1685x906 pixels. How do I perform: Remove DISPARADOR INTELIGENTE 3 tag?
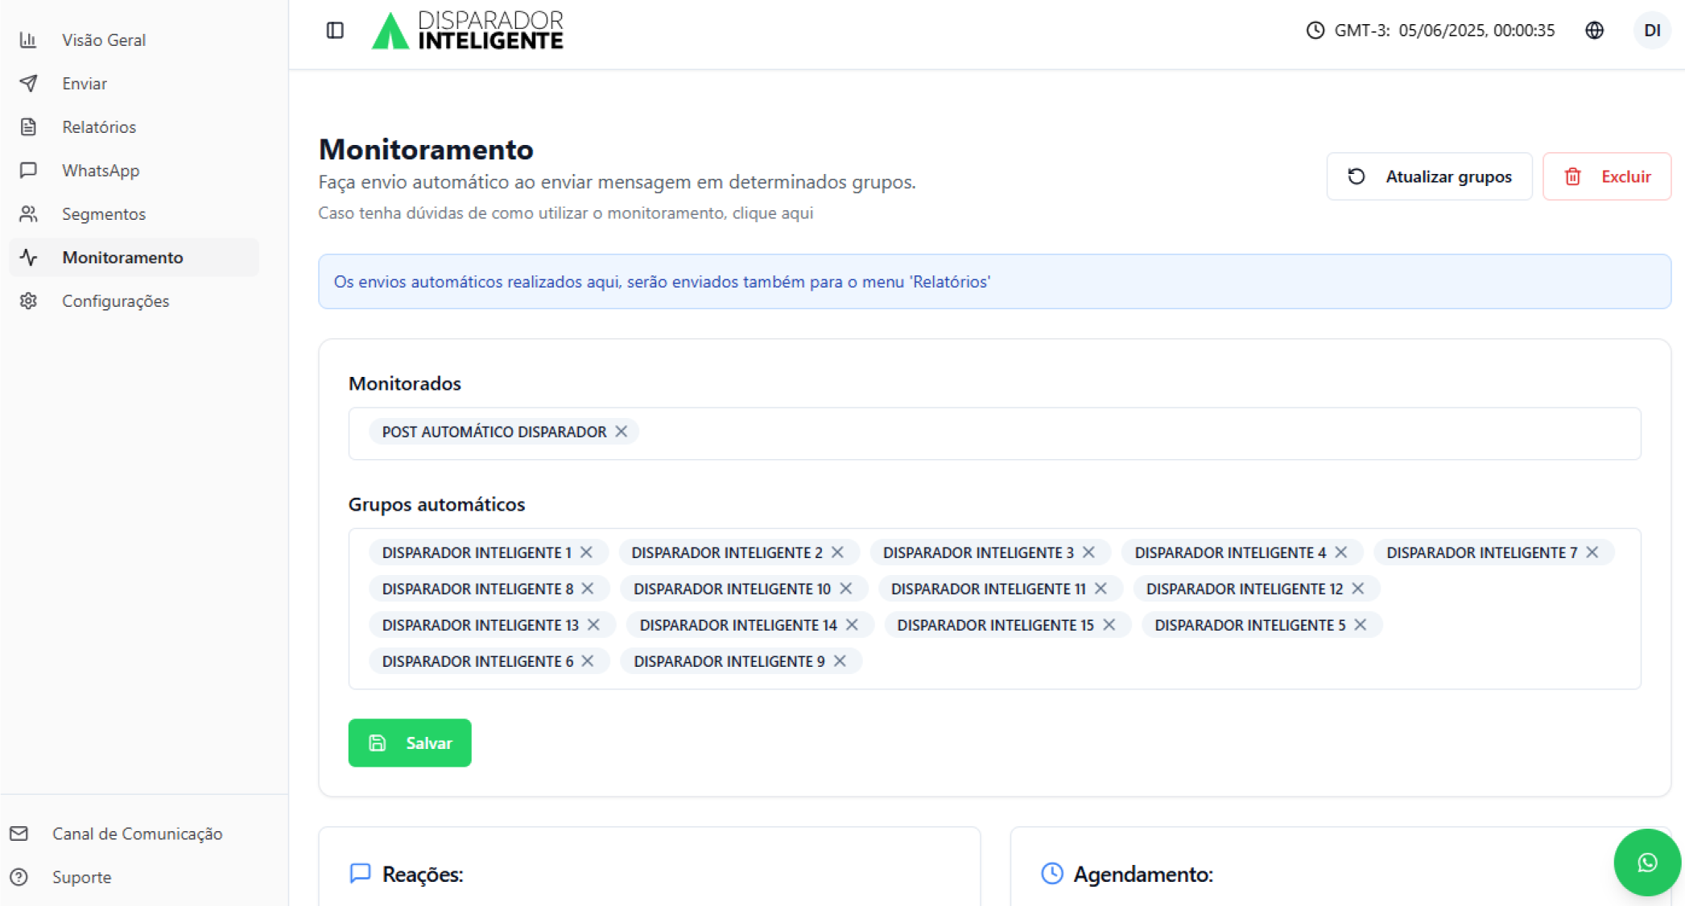point(1088,552)
